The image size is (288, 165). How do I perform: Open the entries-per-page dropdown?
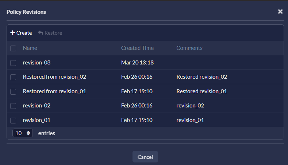coord(23,133)
